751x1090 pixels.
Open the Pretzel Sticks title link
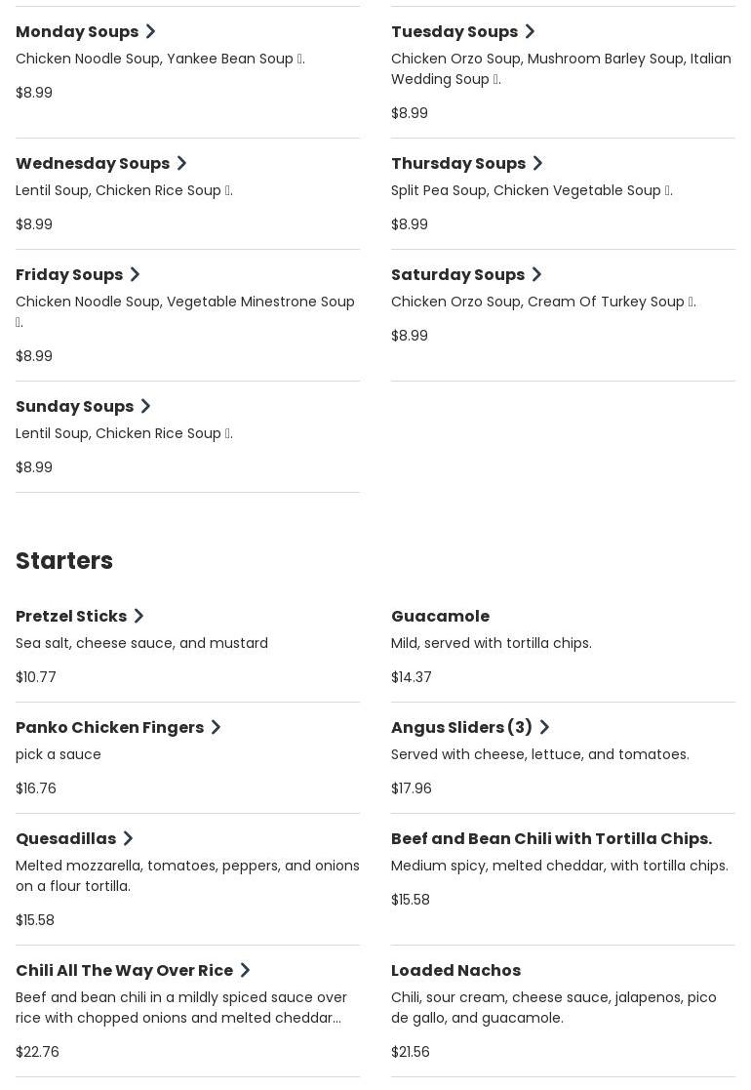click(71, 617)
